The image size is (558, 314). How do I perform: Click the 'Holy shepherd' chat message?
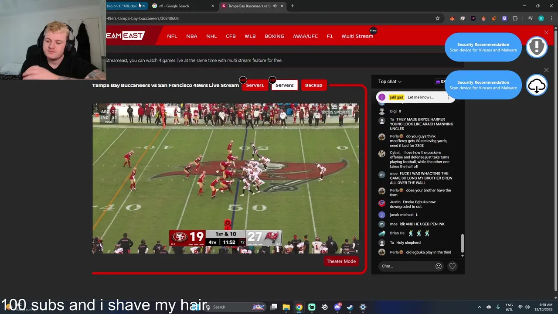coord(408,242)
